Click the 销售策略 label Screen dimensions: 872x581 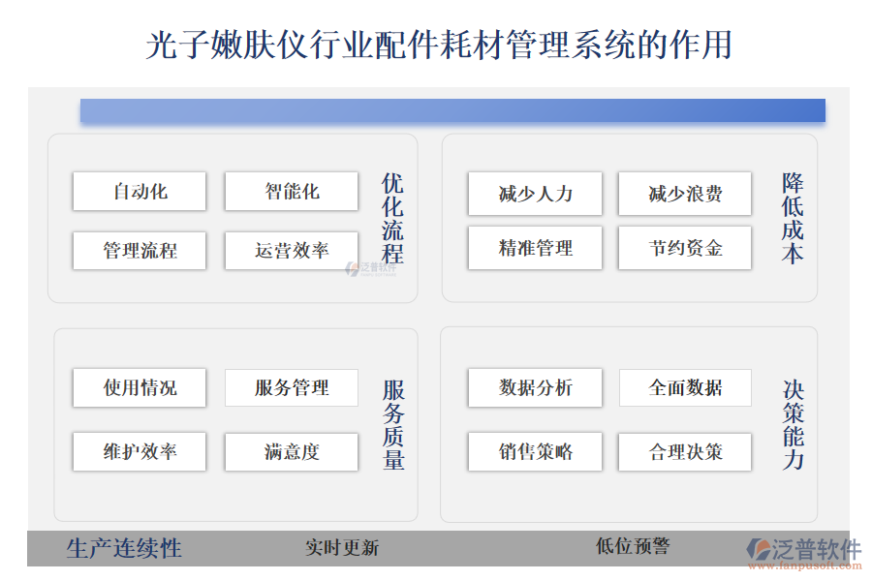click(x=535, y=451)
